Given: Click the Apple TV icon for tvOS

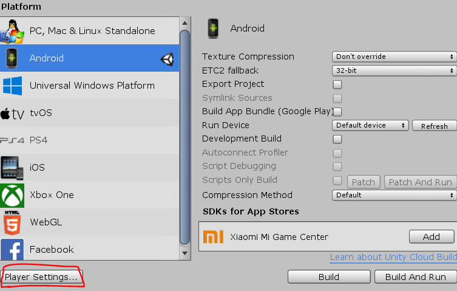Looking at the screenshot, I should [x=12, y=114].
